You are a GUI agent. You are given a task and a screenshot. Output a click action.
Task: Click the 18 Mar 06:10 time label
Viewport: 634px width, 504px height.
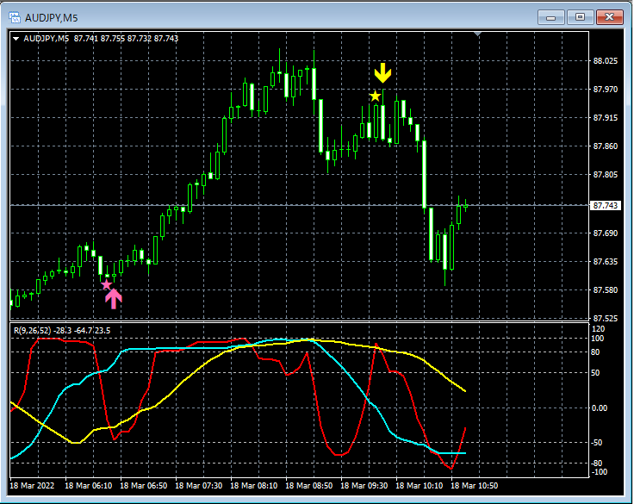(x=89, y=485)
